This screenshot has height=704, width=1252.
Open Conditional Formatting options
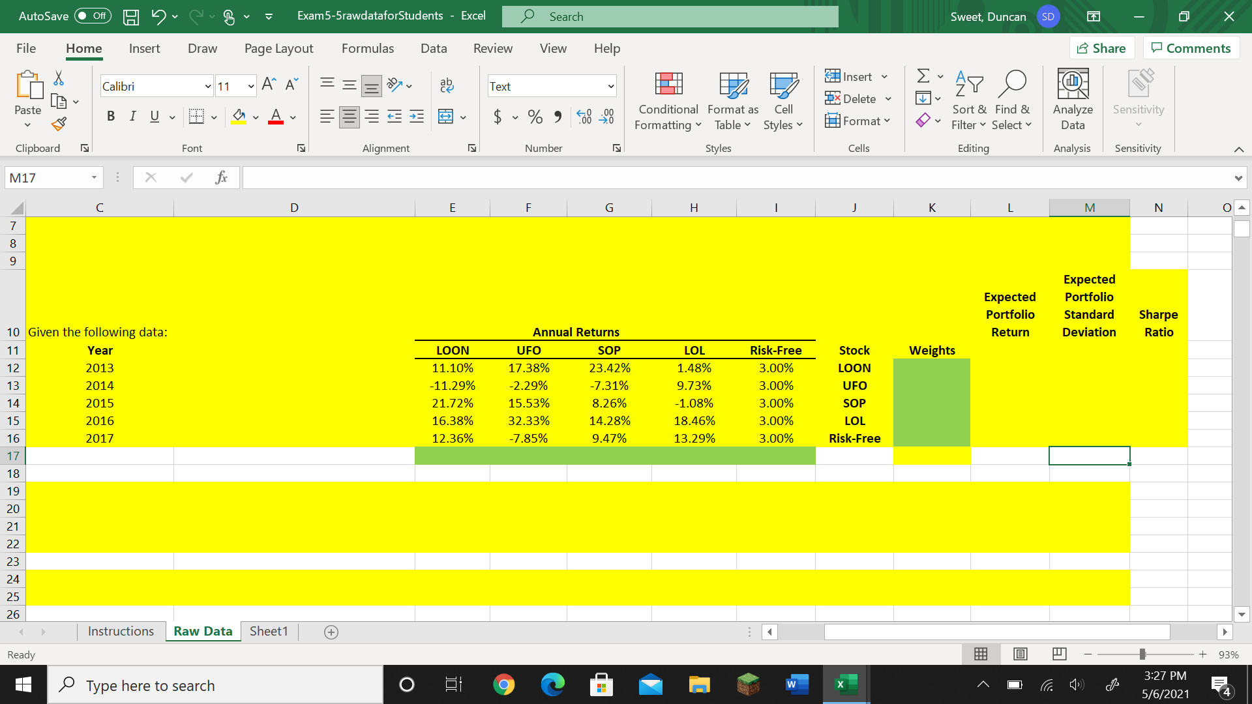667,101
